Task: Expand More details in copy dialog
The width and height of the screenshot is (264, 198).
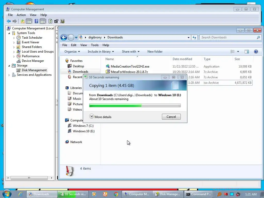Action: tap(100, 117)
